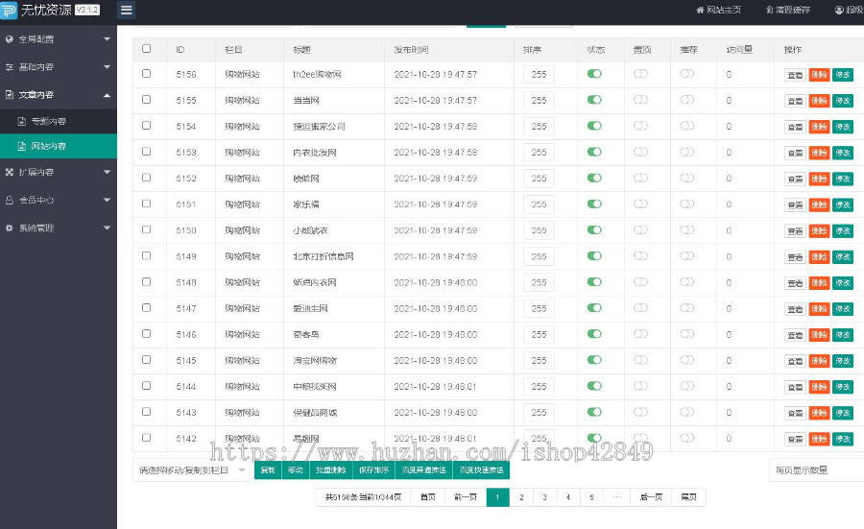Click the orange 删除 button for row 5155
The height and width of the screenshot is (529, 864).
pyautogui.click(x=820, y=101)
